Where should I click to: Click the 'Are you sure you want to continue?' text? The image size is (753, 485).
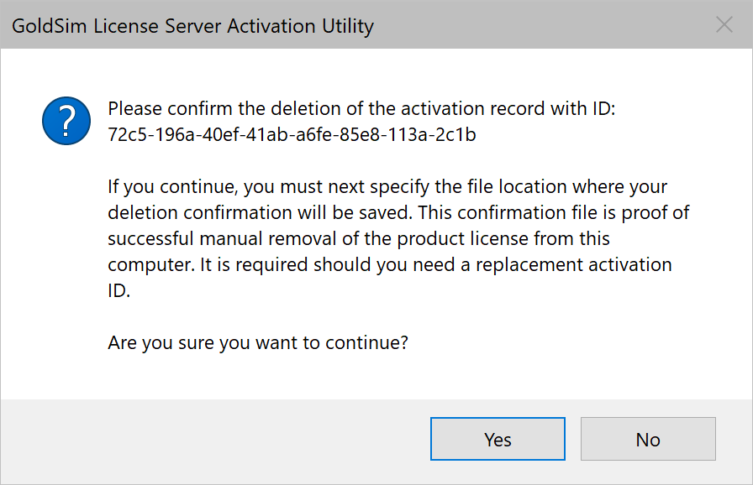[x=258, y=343]
